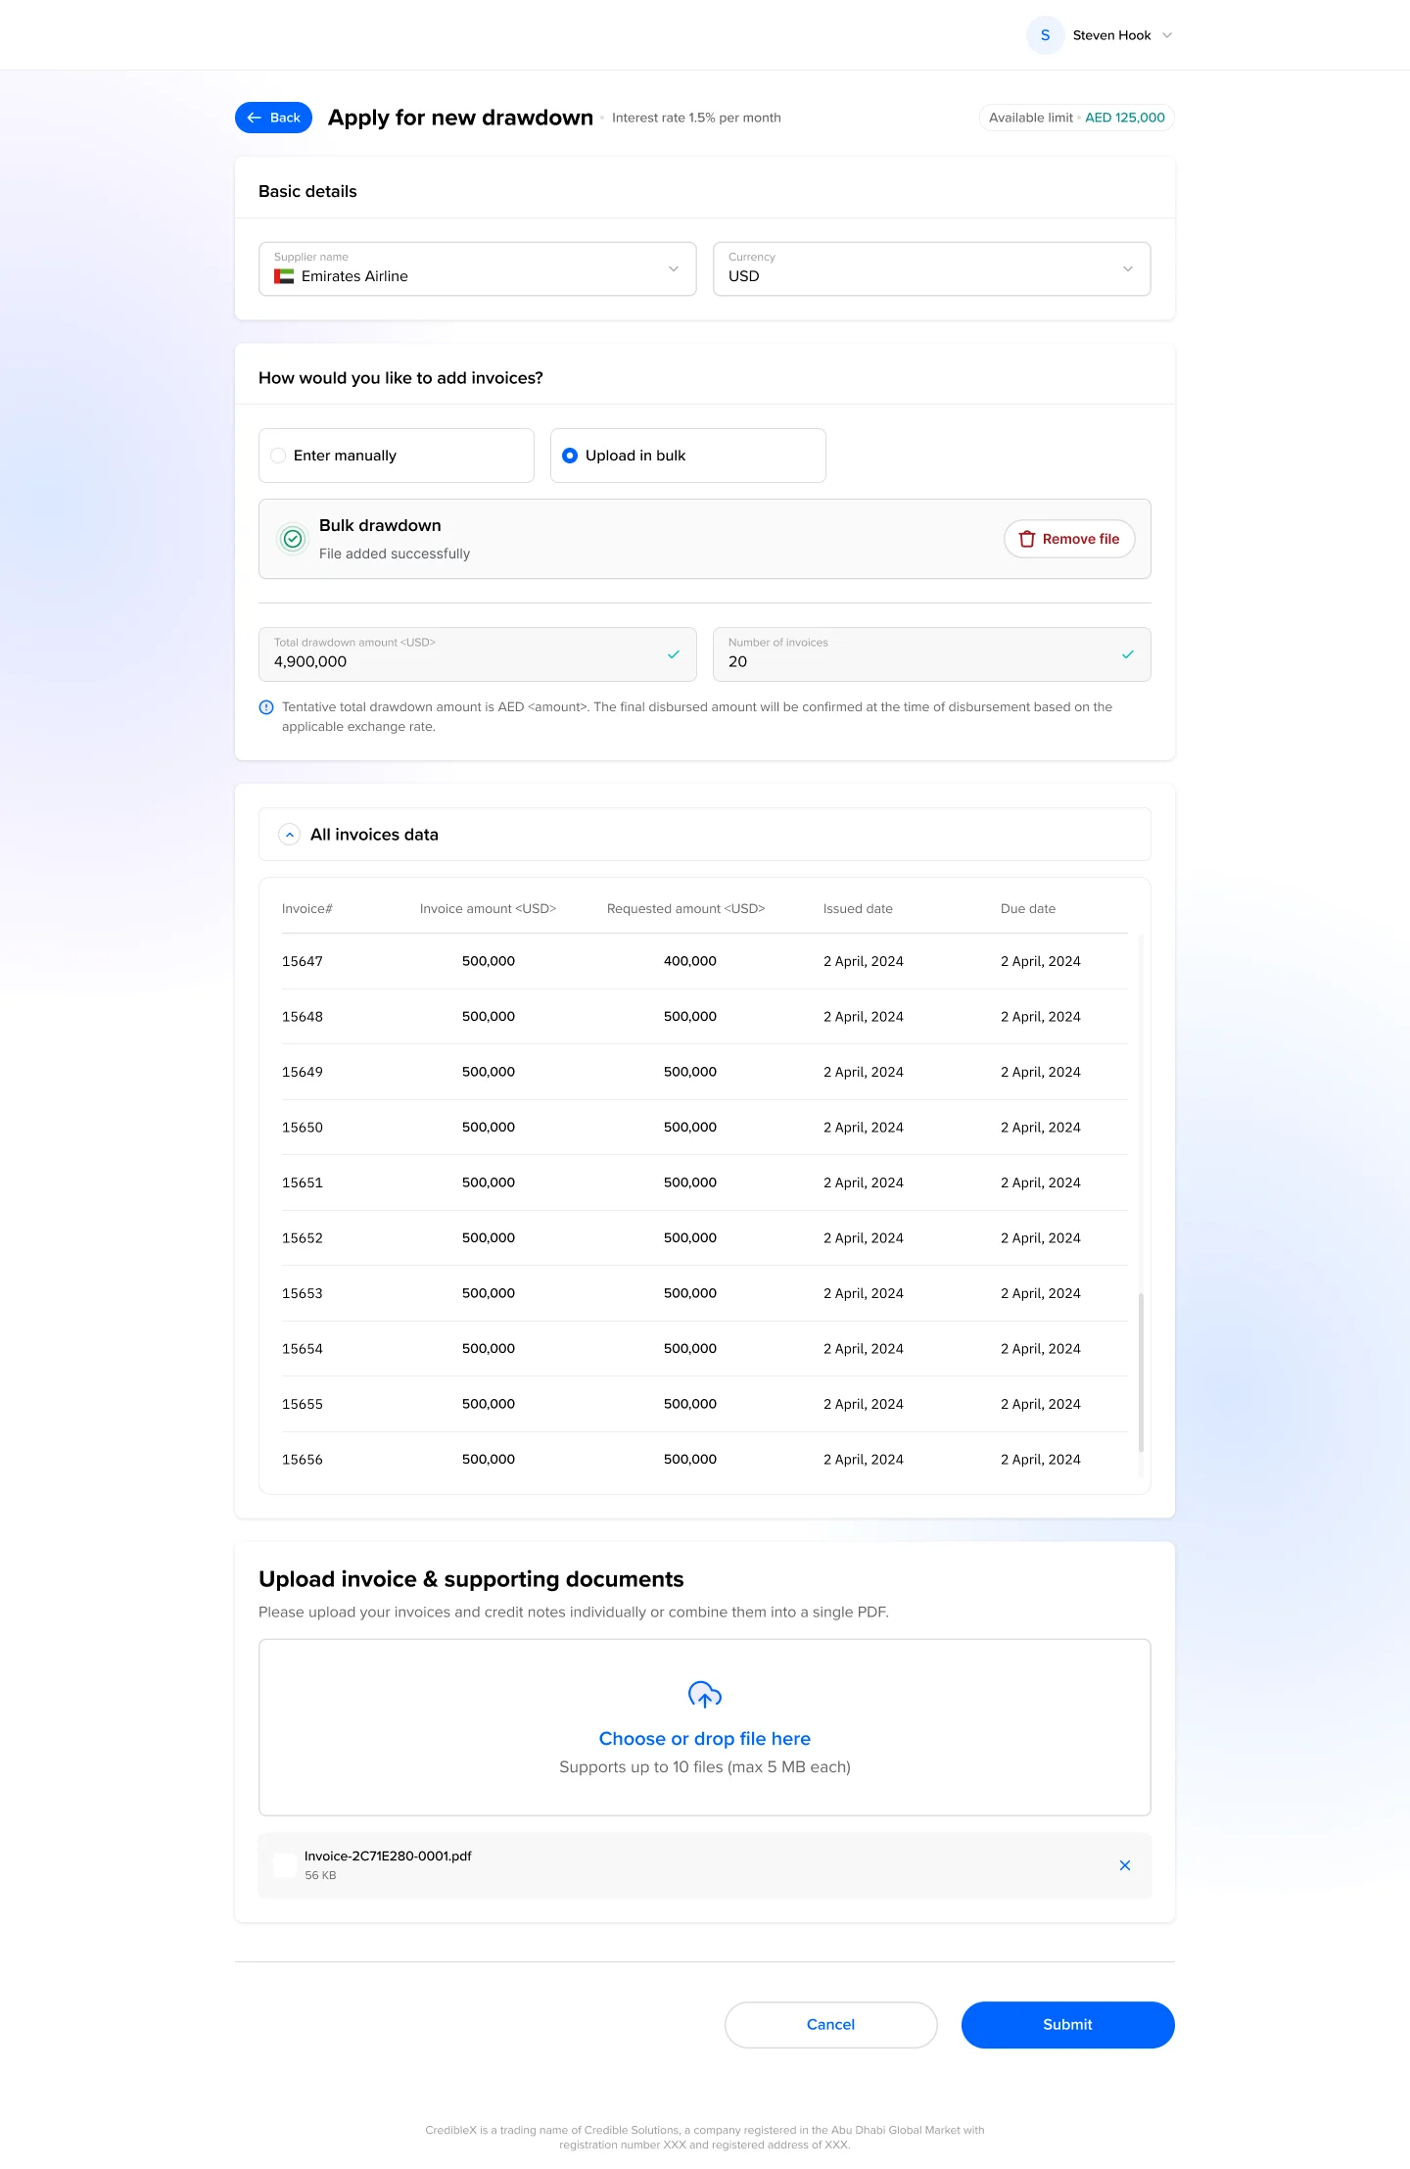Click the Steven Hook user name
Viewport: 1410px width, 2169px height.
(1112, 35)
